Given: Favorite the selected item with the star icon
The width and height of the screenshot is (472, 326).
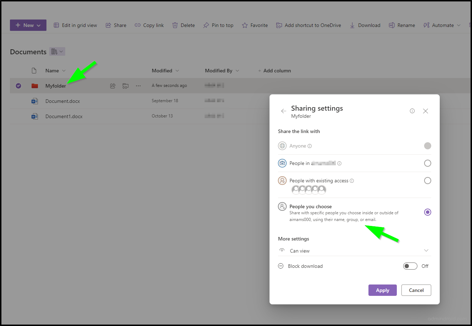Looking at the screenshot, I should point(255,25).
